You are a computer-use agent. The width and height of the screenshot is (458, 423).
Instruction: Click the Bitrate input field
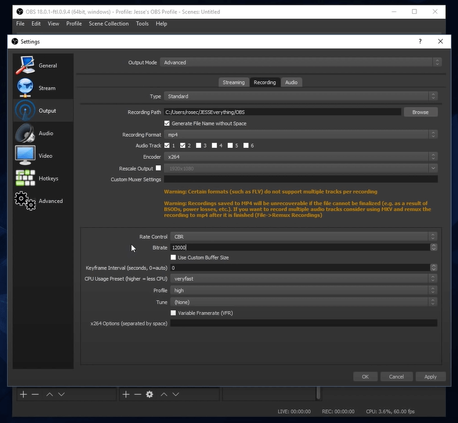(x=299, y=247)
